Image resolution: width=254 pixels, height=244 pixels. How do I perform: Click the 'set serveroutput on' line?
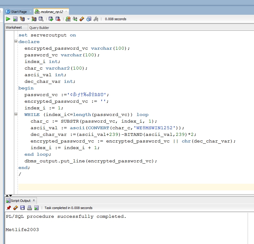[47, 35]
